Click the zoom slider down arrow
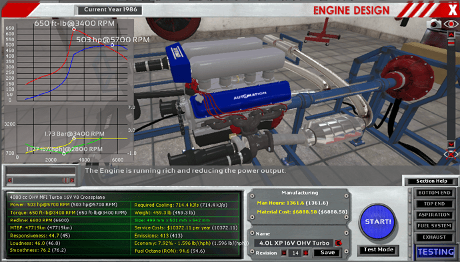Image resolution: width=460 pixels, height=262 pixels. (451, 144)
